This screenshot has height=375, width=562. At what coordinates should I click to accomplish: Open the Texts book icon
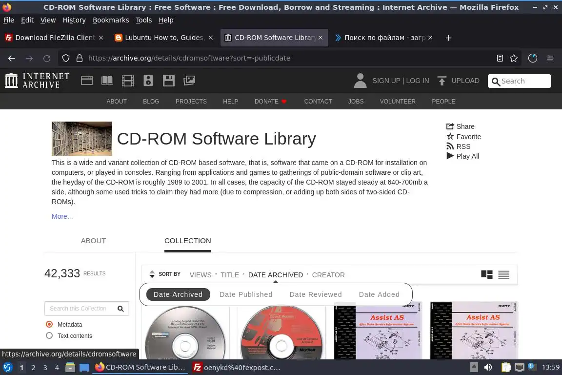pos(107,81)
